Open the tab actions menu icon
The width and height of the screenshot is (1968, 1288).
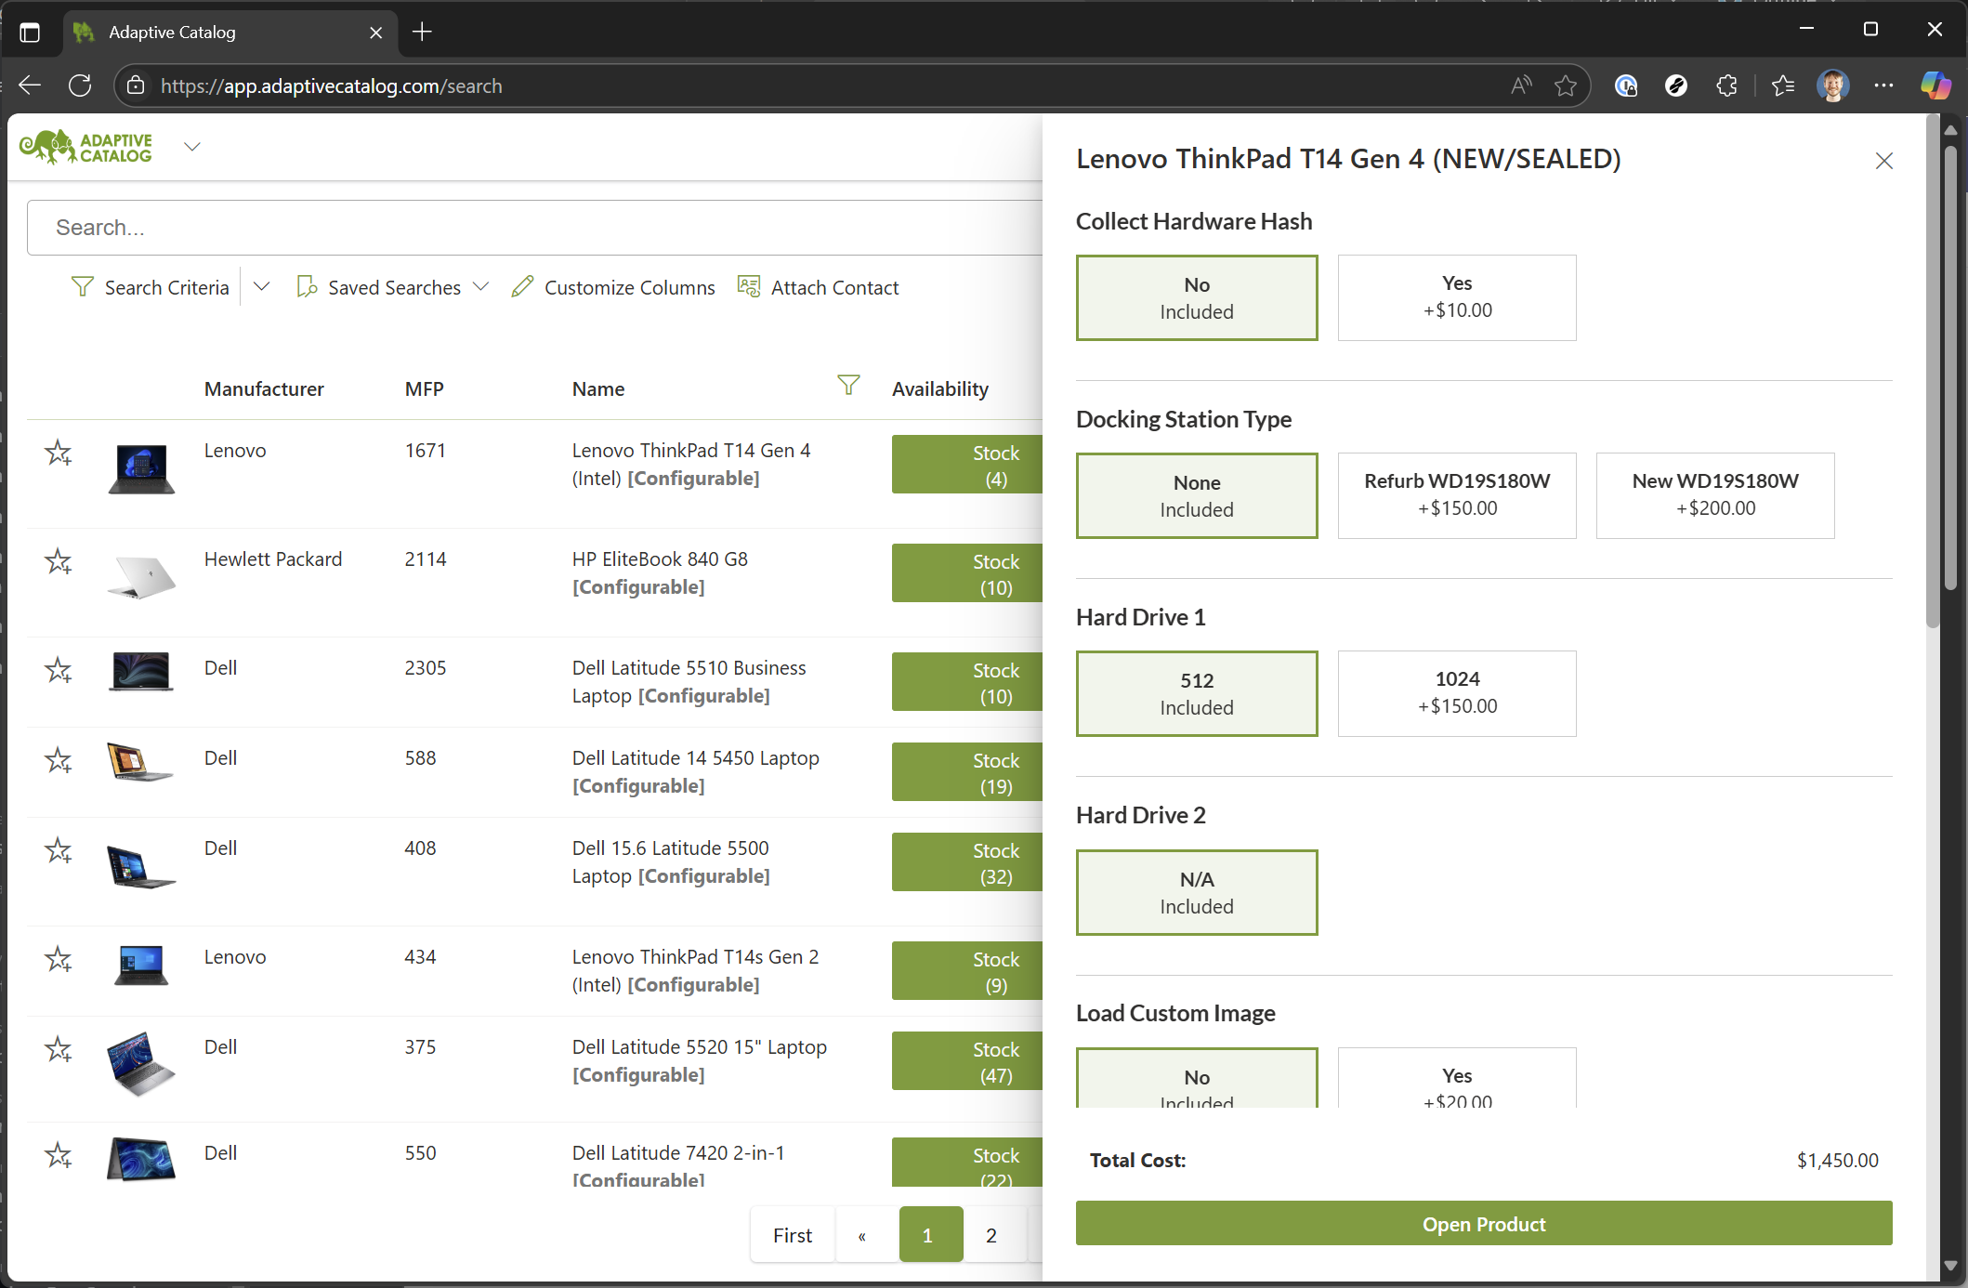point(30,33)
